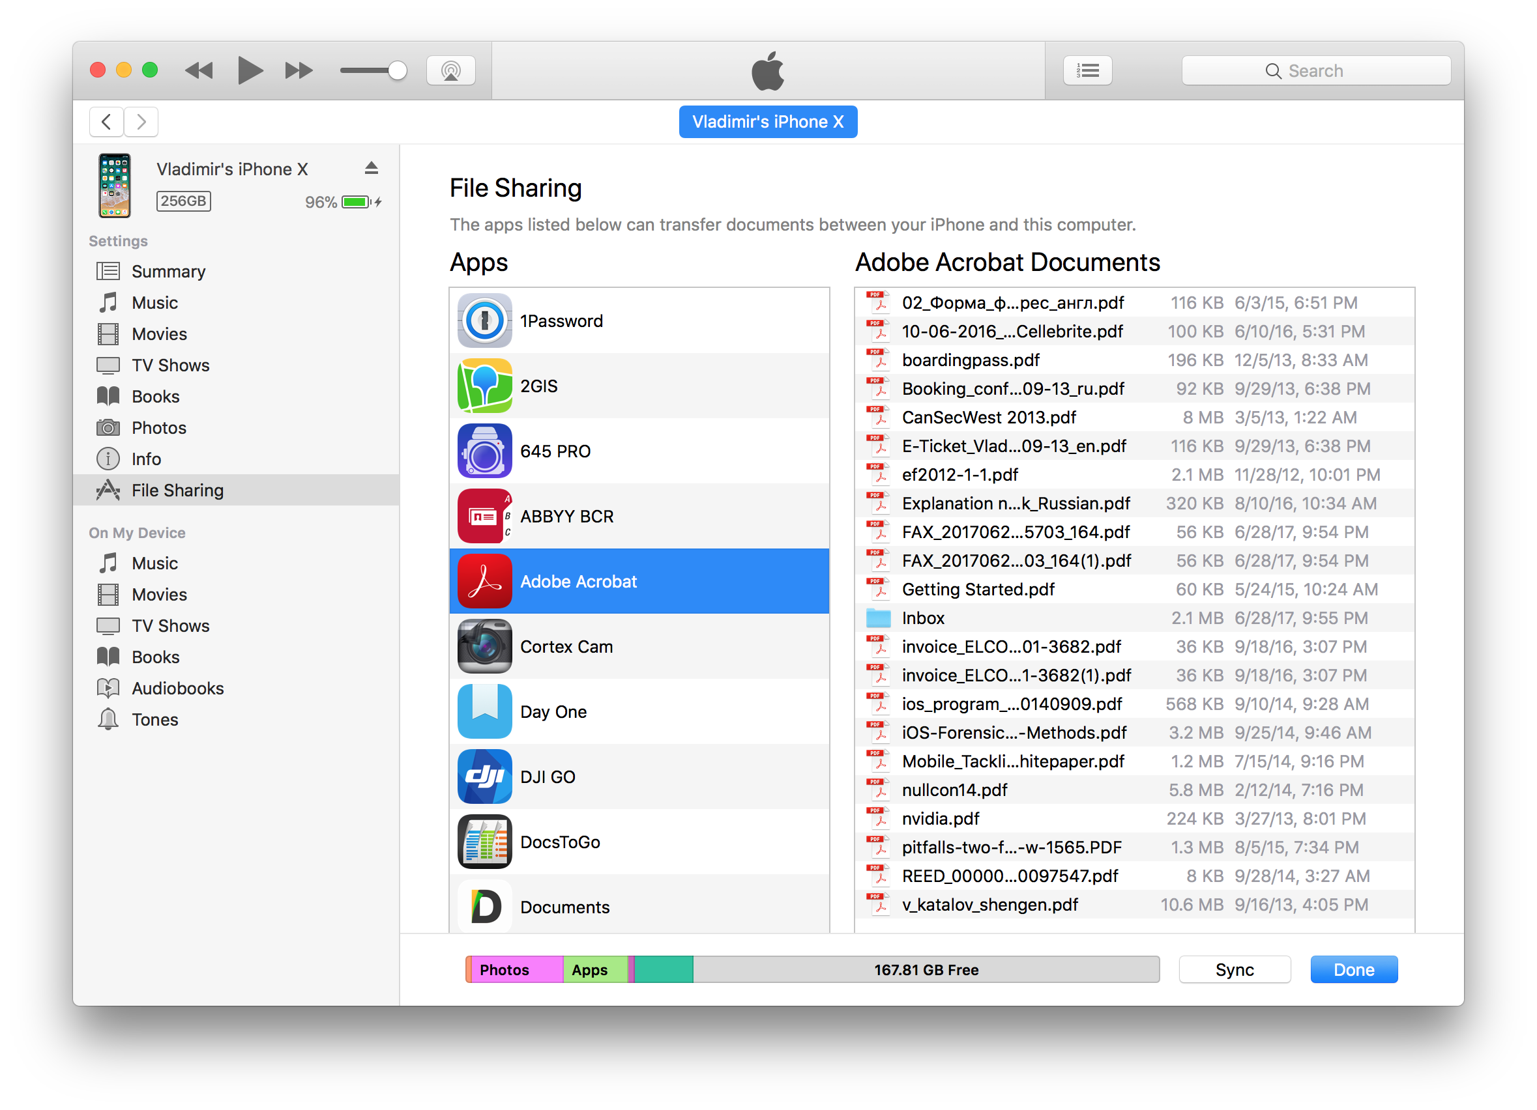1537x1110 pixels.
Task: Open the AirPlay output menu
Action: point(450,70)
